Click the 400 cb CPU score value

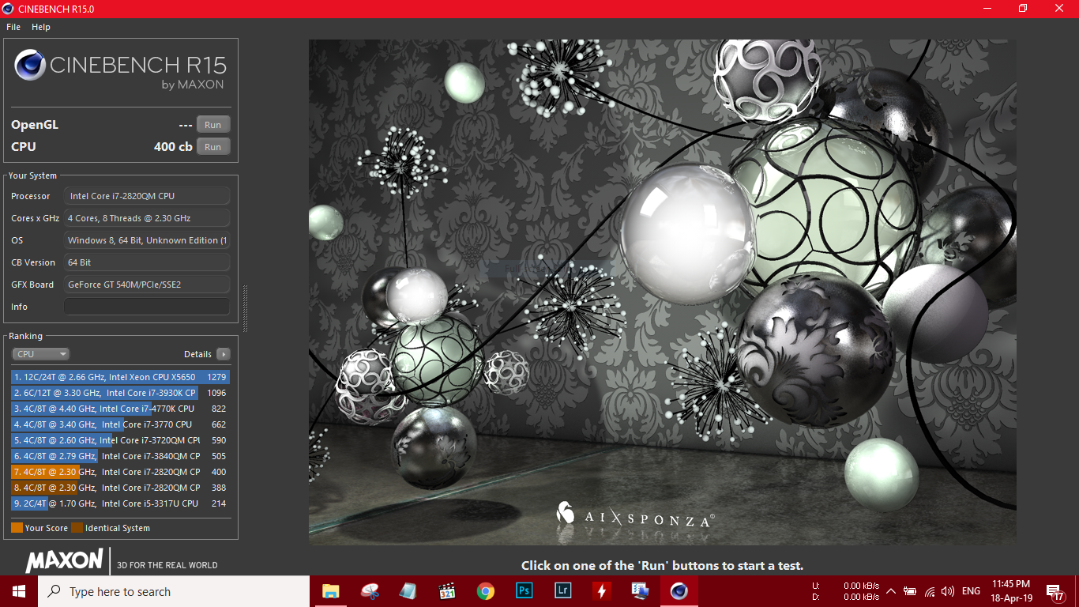coord(173,147)
